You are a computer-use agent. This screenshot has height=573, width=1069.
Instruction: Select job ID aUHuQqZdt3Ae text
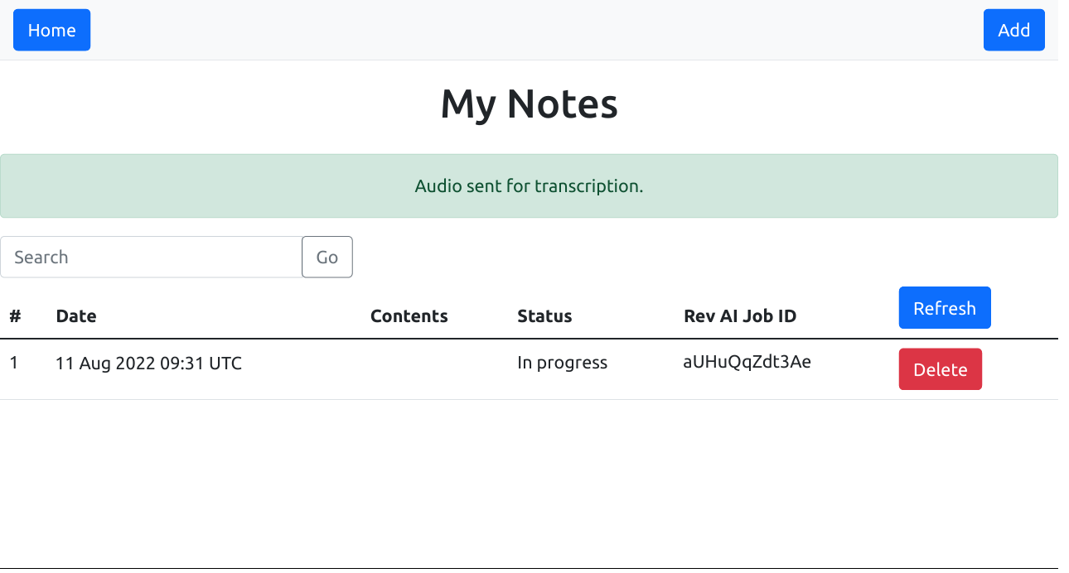click(747, 362)
